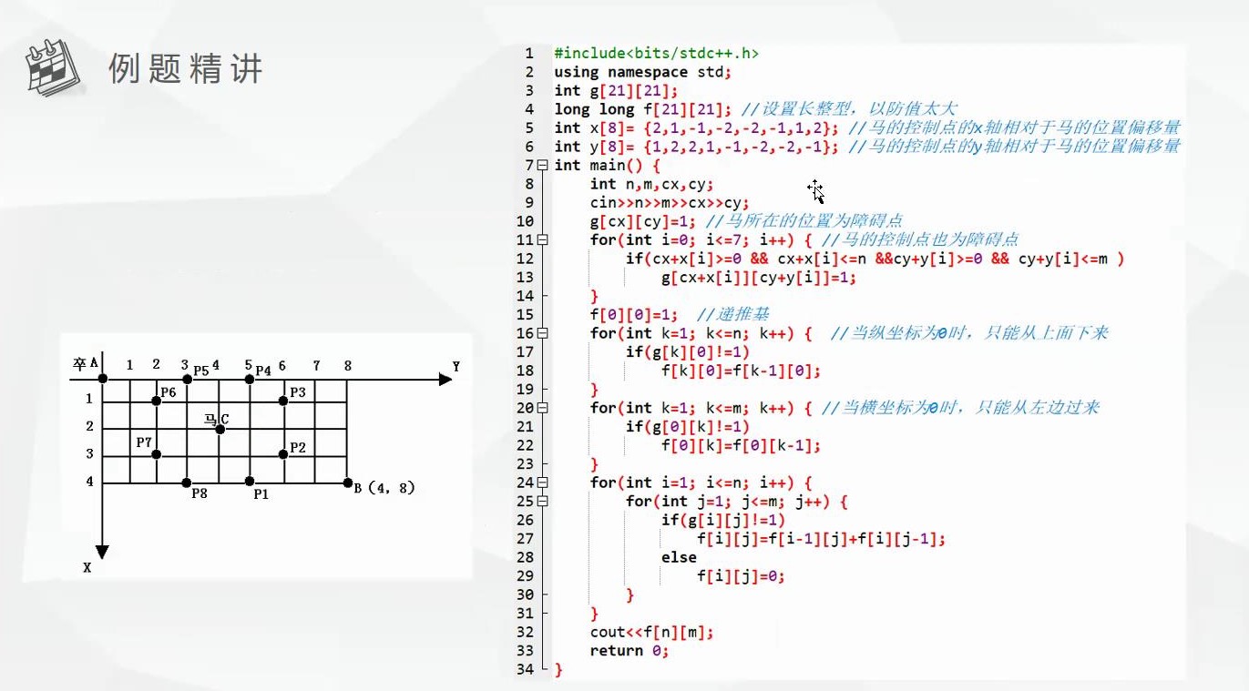
Task: Collapse the for k<=n loop fold at line 16
Action: click(543, 333)
